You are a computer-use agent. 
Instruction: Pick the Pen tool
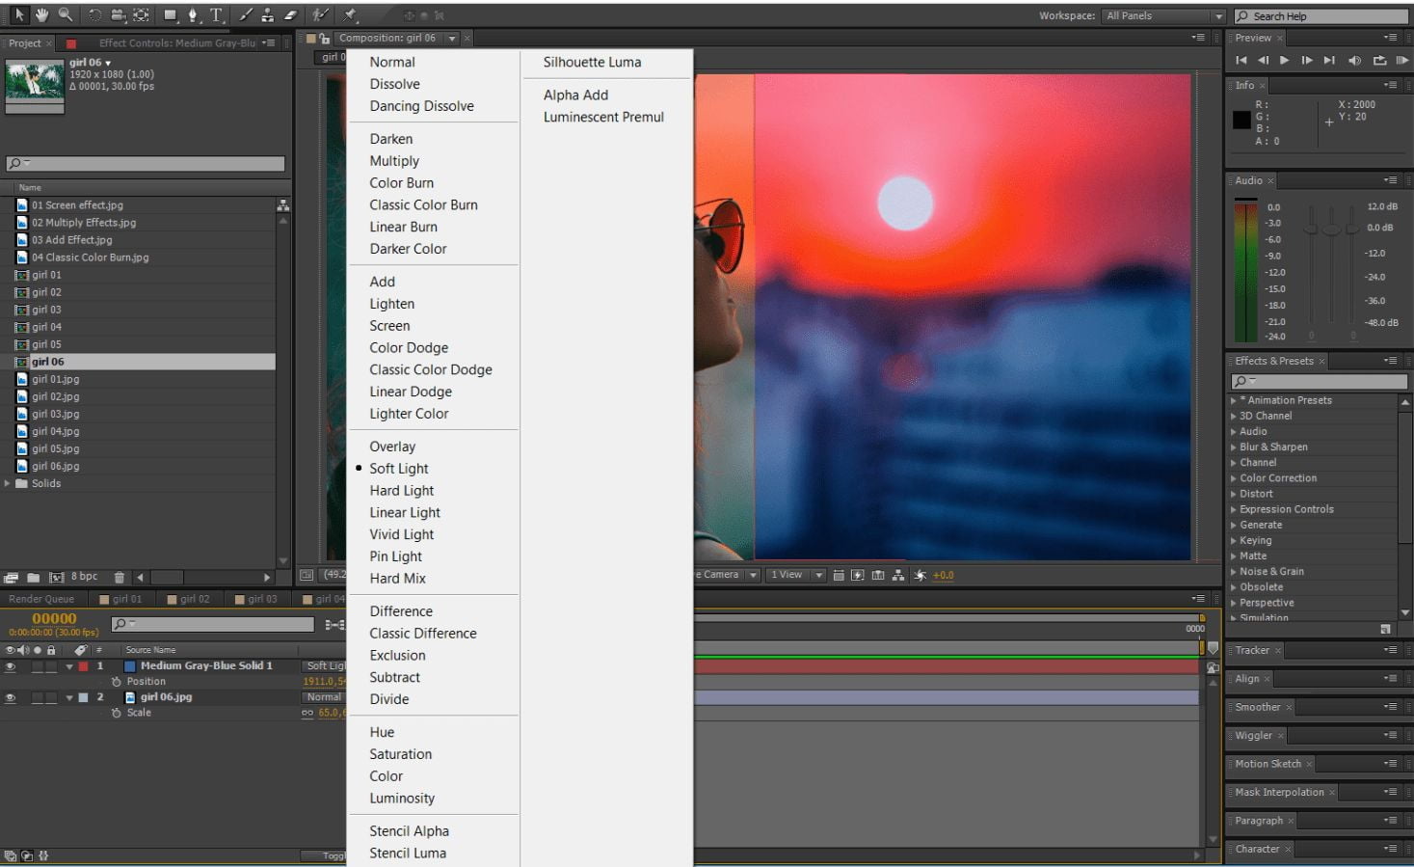coord(193,14)
